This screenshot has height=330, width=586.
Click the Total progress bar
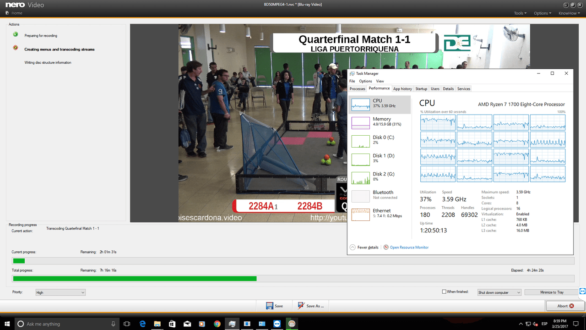click(293, 278)
